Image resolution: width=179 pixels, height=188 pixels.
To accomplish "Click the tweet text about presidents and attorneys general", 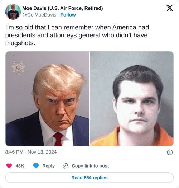I will (x=77, y=35).
